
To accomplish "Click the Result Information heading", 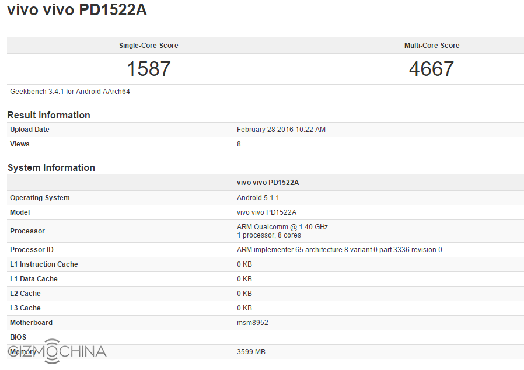I will pos(48,115).
